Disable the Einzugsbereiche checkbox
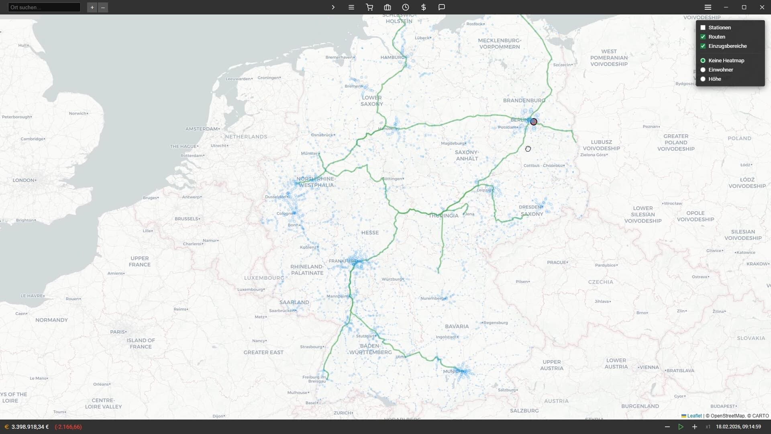This screenshot has height=434, width=771. pyautogui.click(x=703, y=46)
